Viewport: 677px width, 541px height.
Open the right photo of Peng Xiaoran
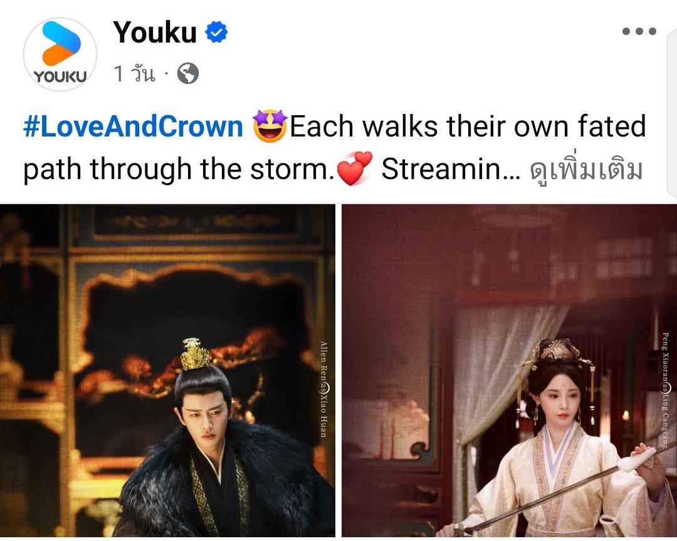point(510,371)
